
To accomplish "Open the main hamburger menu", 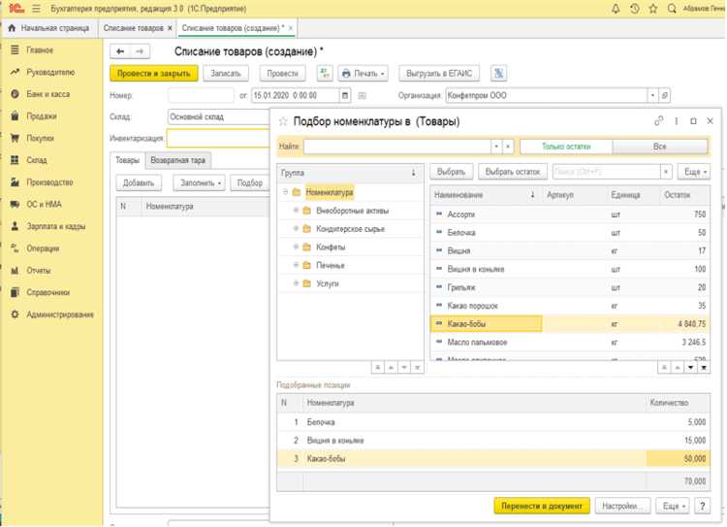I will [x=36, y=9].
